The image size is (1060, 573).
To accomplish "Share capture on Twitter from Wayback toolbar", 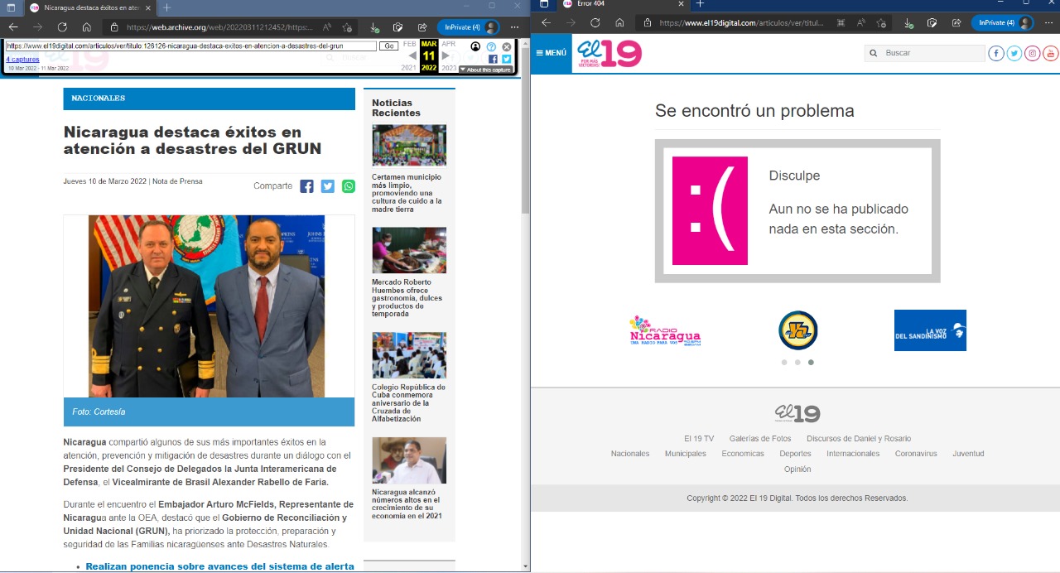I will tap(507, 59).
